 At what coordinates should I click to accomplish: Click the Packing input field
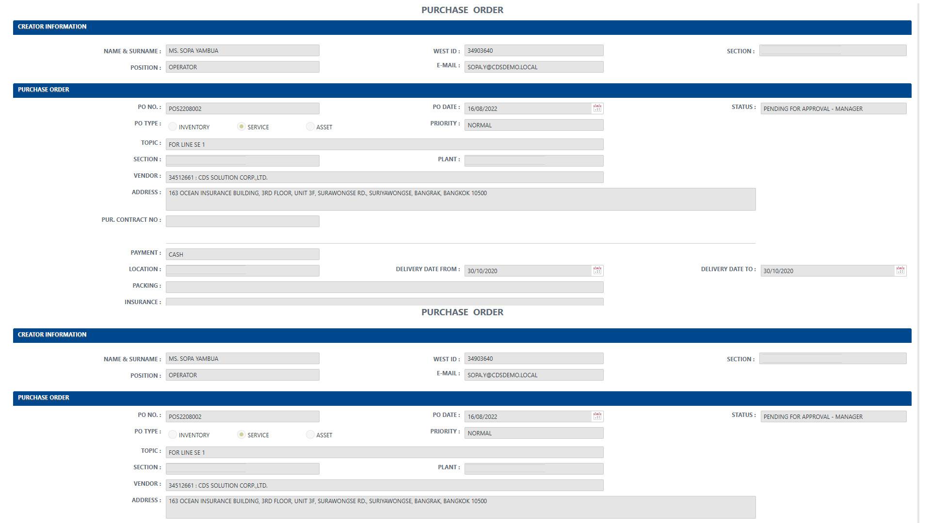click(384, 287)
